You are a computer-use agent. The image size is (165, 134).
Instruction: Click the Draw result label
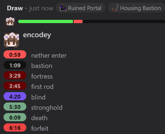15,8
